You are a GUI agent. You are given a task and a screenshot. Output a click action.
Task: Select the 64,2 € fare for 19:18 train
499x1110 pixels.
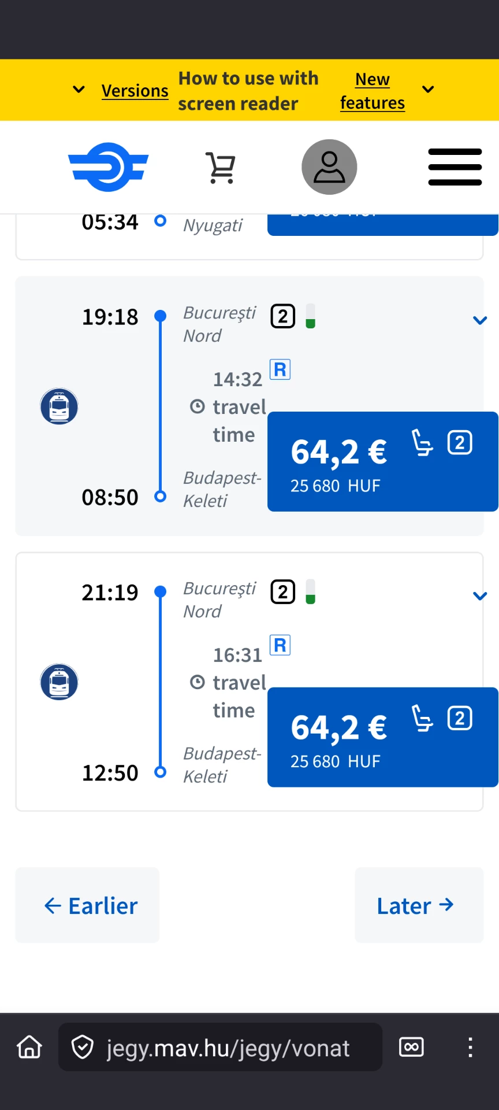[x=382, y=461]
